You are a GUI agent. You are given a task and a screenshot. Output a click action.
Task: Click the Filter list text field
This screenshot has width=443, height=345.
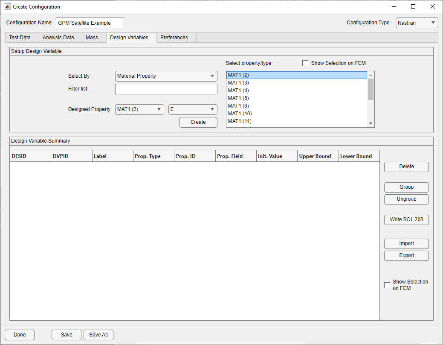click(x=166, y=89)
